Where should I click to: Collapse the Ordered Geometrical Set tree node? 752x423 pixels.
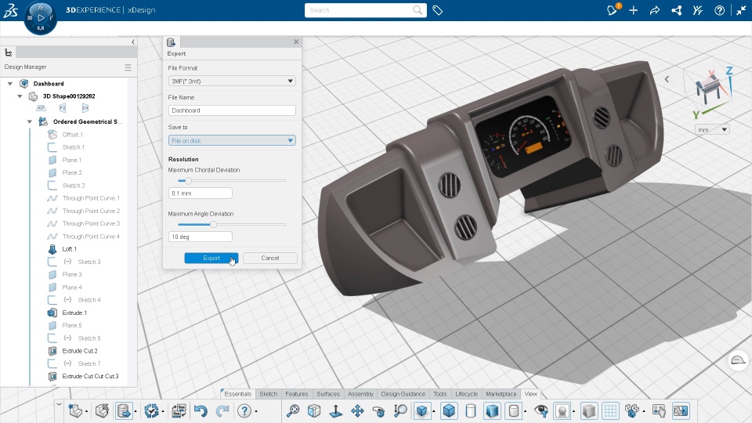(30, 122)
